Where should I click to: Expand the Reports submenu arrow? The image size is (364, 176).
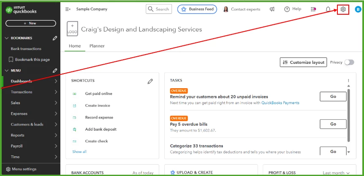click(56, 135)
